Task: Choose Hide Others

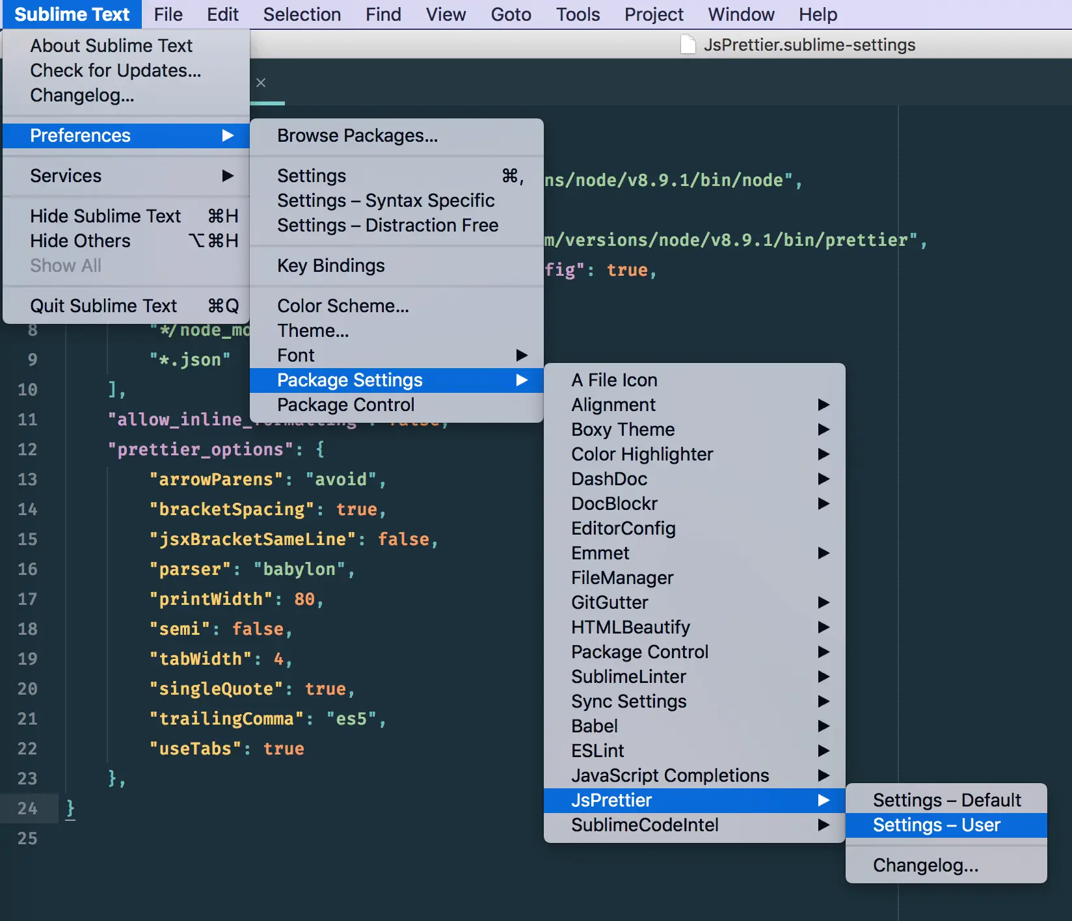Action: [x=126, y=241]
